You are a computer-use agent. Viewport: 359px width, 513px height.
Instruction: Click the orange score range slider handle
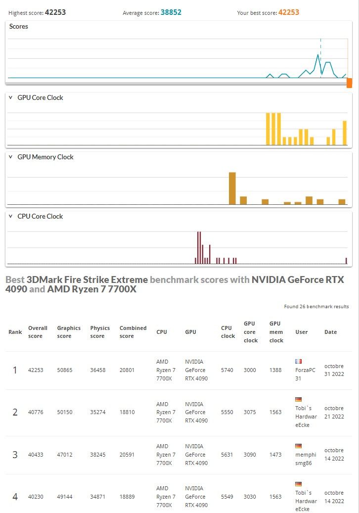[x=349, y=83]
